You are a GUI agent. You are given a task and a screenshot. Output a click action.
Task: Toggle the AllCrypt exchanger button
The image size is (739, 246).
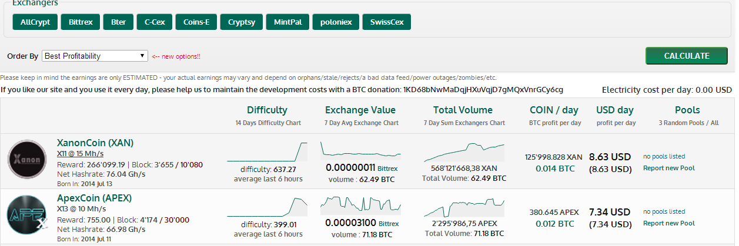pyautogui.click(x=35, y=22)
